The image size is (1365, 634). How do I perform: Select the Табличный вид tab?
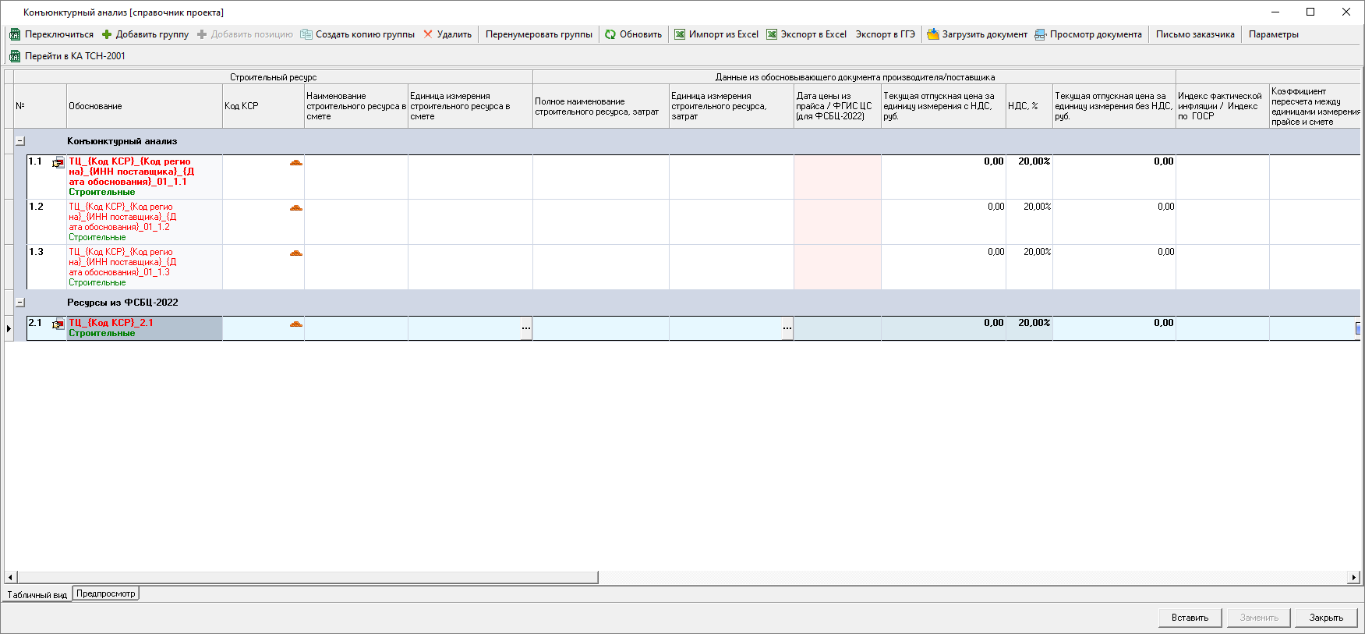pyautogui.click(x=37, y=595)
